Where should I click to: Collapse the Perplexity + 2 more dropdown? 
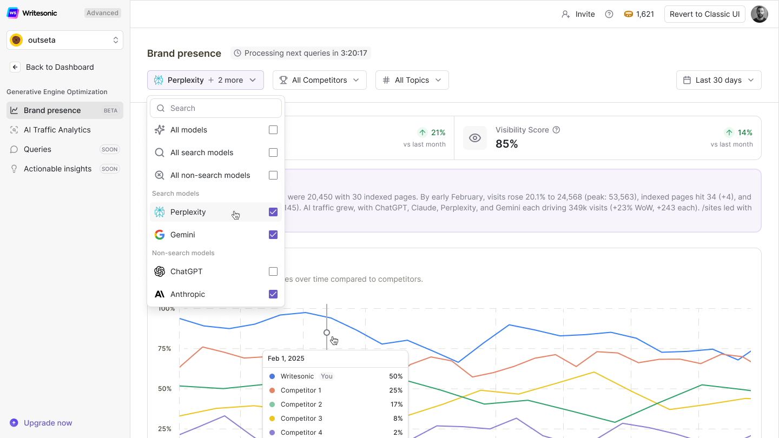coord(206,80)
